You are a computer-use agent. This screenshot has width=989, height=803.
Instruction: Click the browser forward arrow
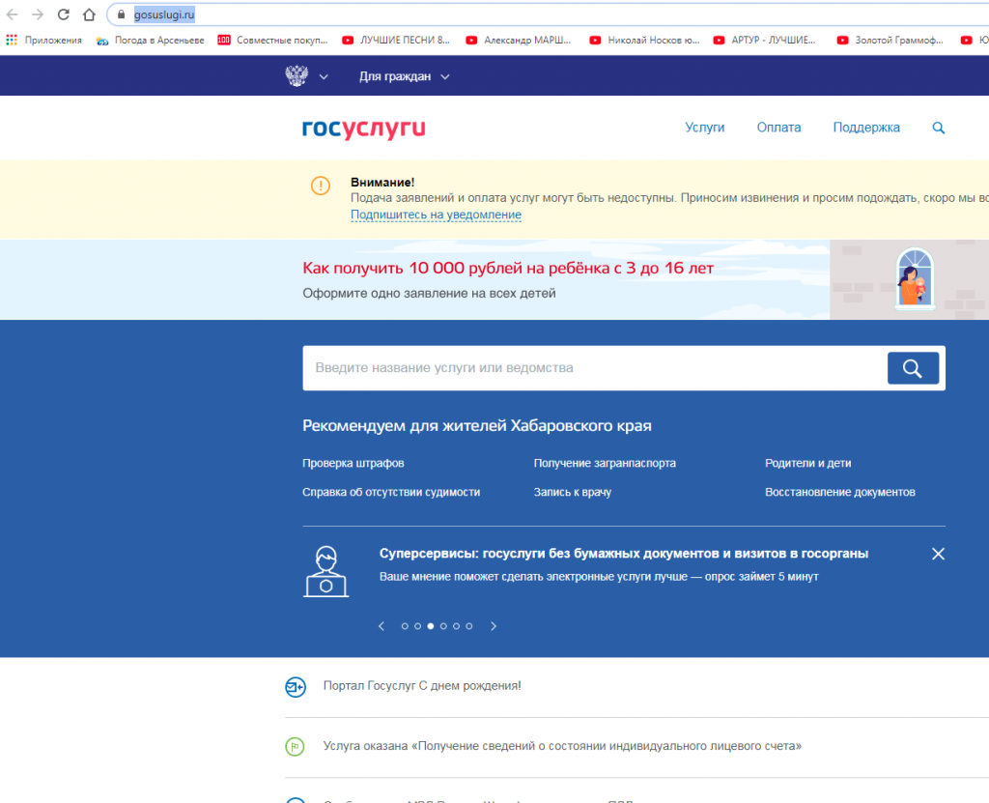(x=38, y=14)
